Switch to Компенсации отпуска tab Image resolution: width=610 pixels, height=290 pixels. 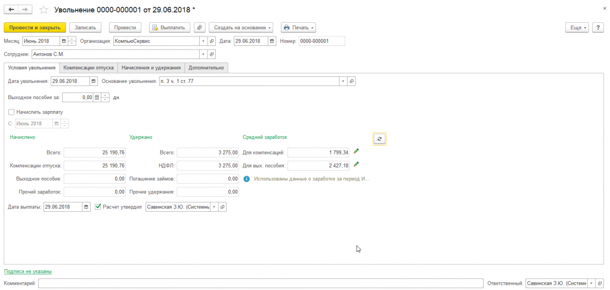pyautogui.click(x=88, y=67)
